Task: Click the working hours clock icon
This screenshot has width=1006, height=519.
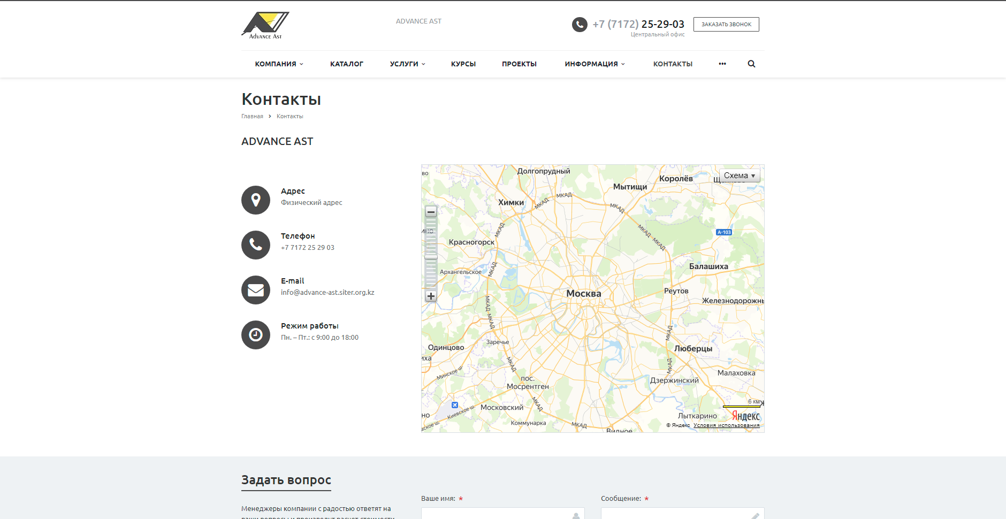Action: click(256, 335)
